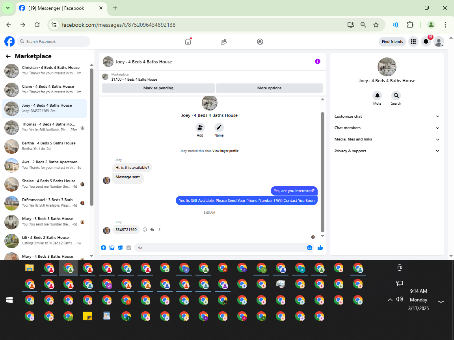Open Facebook home via the logo
The image size is (454, 340).
coord(9,41)
